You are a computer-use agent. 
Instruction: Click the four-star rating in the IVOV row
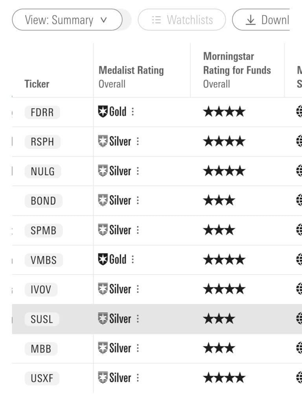224,289
